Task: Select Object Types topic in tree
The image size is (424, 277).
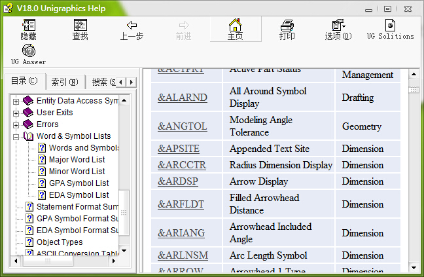Action: pyautogui.click(x=60, y=242)
